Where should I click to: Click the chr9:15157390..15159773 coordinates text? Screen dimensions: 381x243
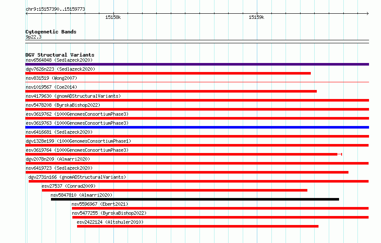point(55,9)
